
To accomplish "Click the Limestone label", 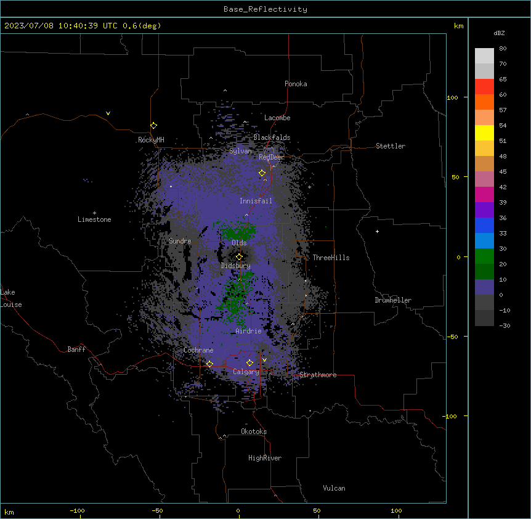I will click(x=94, y=219).
